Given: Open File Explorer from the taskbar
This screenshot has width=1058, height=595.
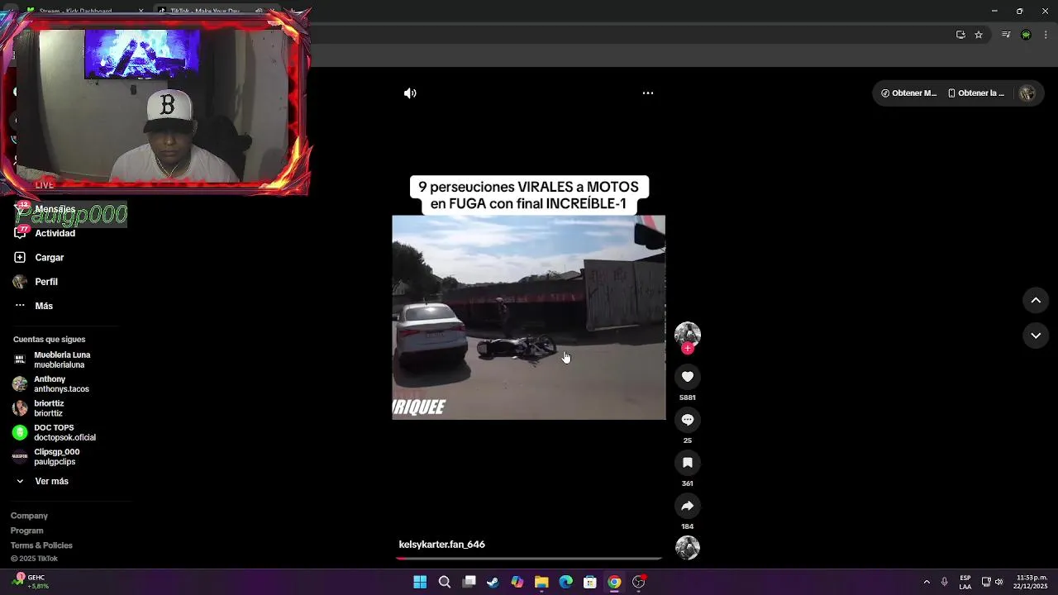Looking at the screenshot, I should tap(541, 582).
